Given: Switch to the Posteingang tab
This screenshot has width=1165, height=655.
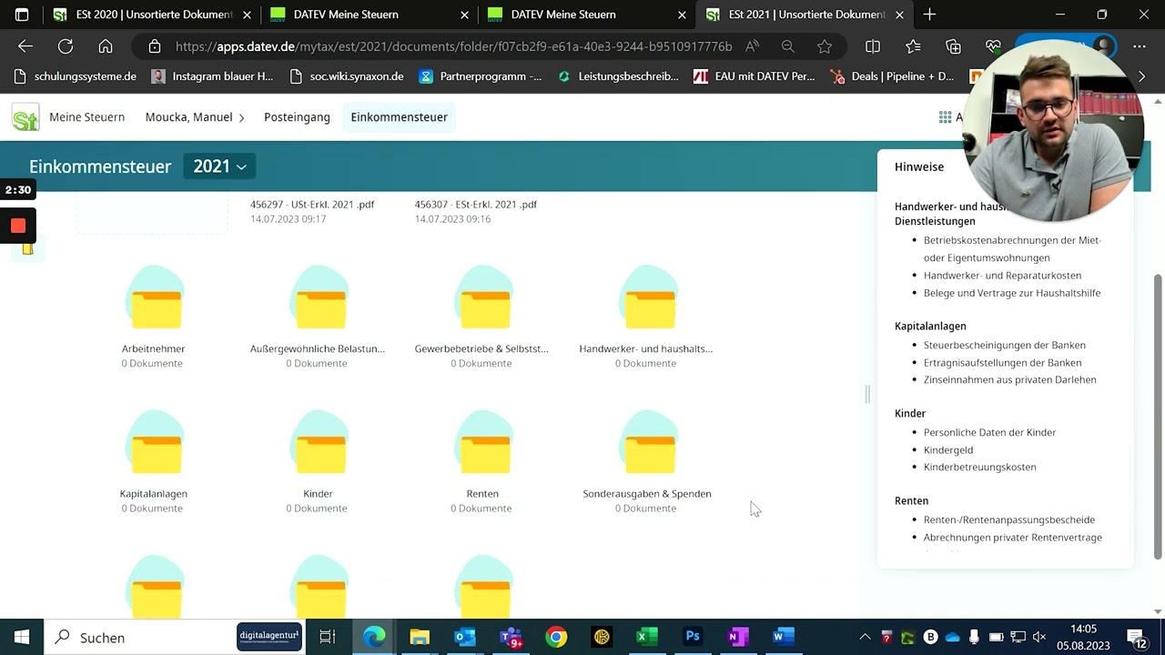Looking at the screenshot, I should pos(297,117).
